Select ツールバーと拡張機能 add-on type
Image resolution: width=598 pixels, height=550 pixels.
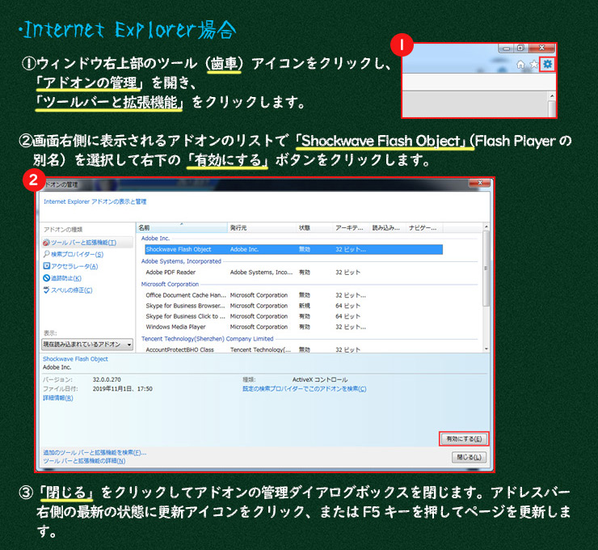pyautogui.click(x=87, y=243)
